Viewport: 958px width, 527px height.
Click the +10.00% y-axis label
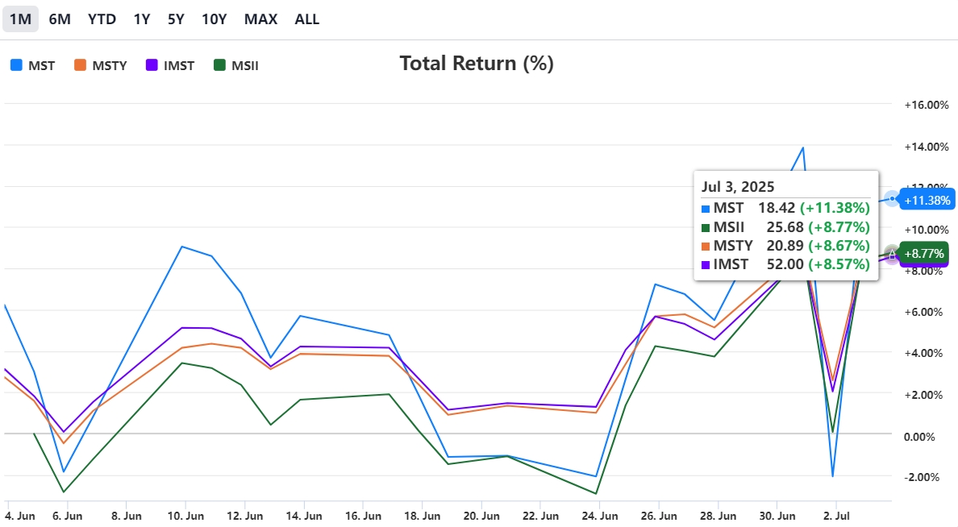[927, 230]
